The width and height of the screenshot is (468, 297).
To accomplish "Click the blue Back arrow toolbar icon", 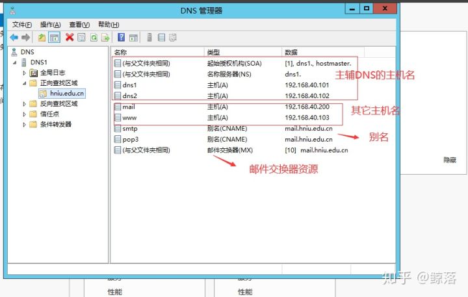I will tap(14, 37).
